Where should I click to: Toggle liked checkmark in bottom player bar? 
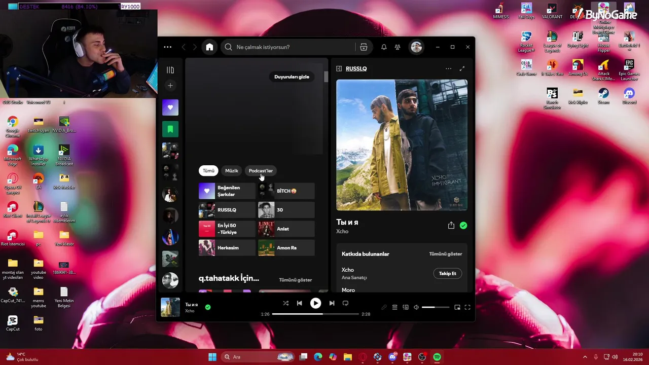pos(208,307)
